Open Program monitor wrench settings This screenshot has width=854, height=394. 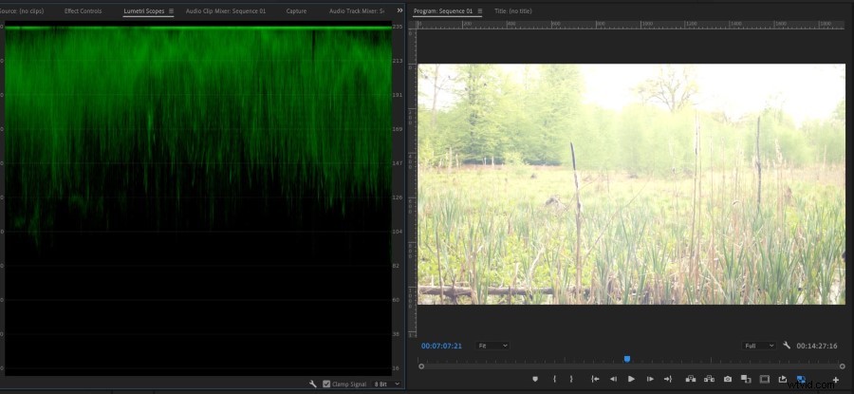pos(787,346)
